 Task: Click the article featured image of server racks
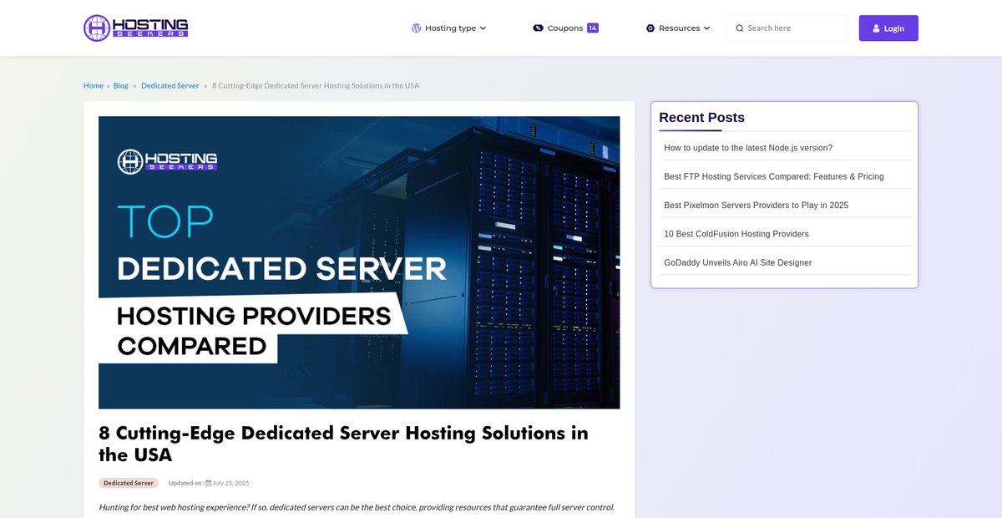(x=359, y=262)
